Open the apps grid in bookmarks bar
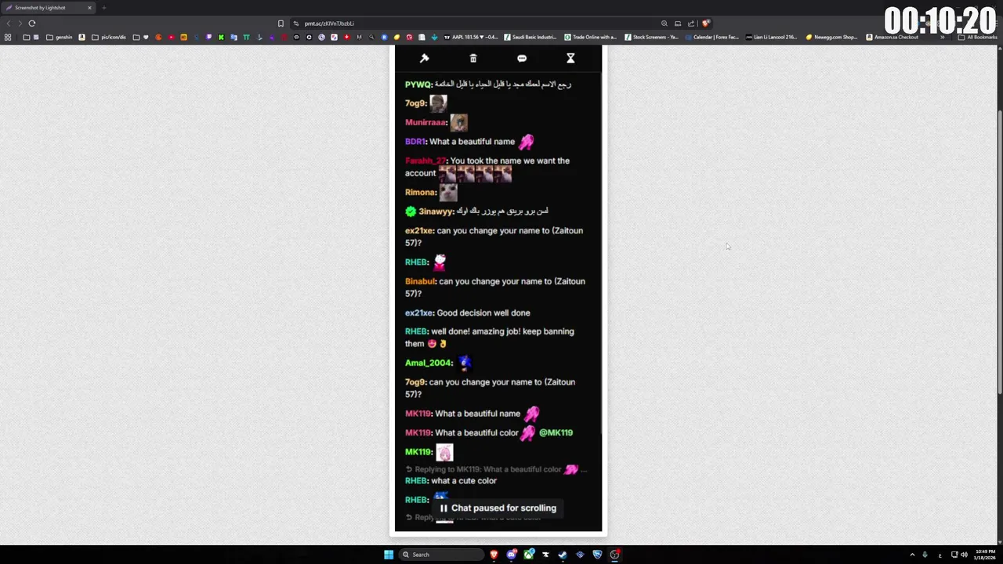The image size is (1003, 564). tap(8, 37)
